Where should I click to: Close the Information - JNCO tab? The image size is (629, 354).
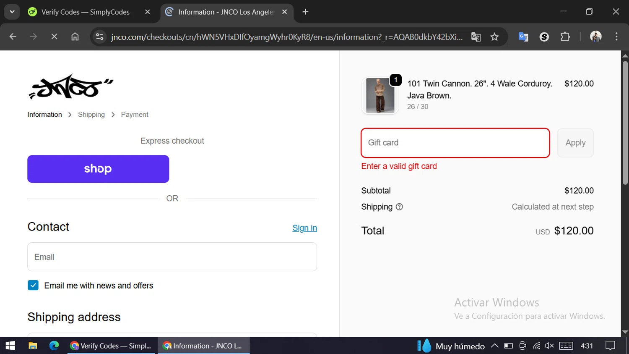point(284,12)
